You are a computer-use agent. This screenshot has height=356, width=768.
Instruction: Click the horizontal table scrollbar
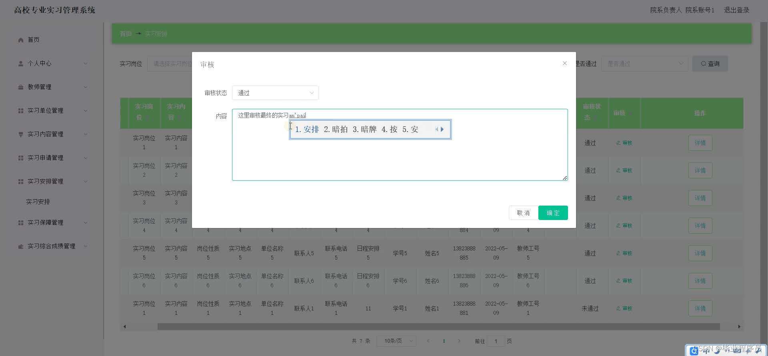pos(438,327)
